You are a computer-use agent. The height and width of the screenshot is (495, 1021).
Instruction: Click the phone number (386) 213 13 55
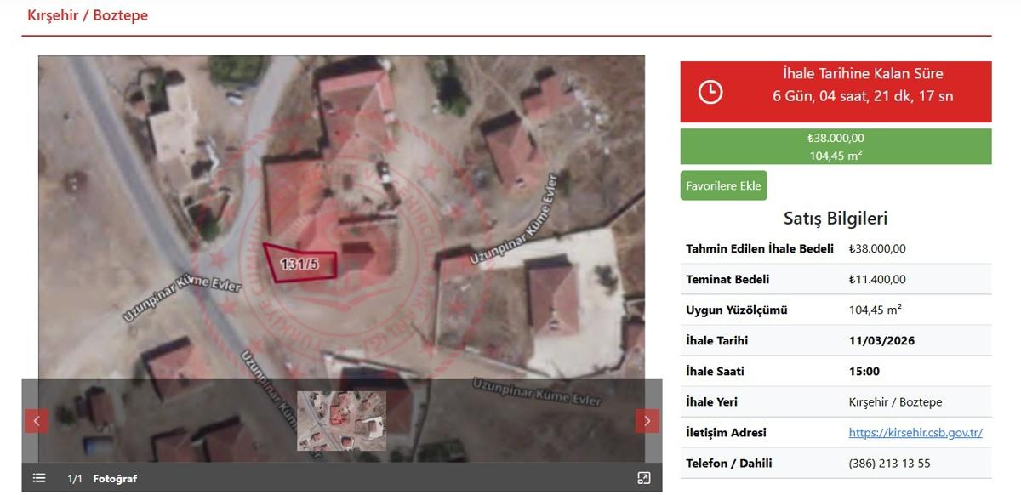click(x=889, y=464)
